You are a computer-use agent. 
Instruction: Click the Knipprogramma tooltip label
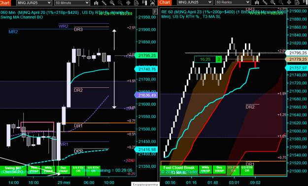click(x=145, y=185)
